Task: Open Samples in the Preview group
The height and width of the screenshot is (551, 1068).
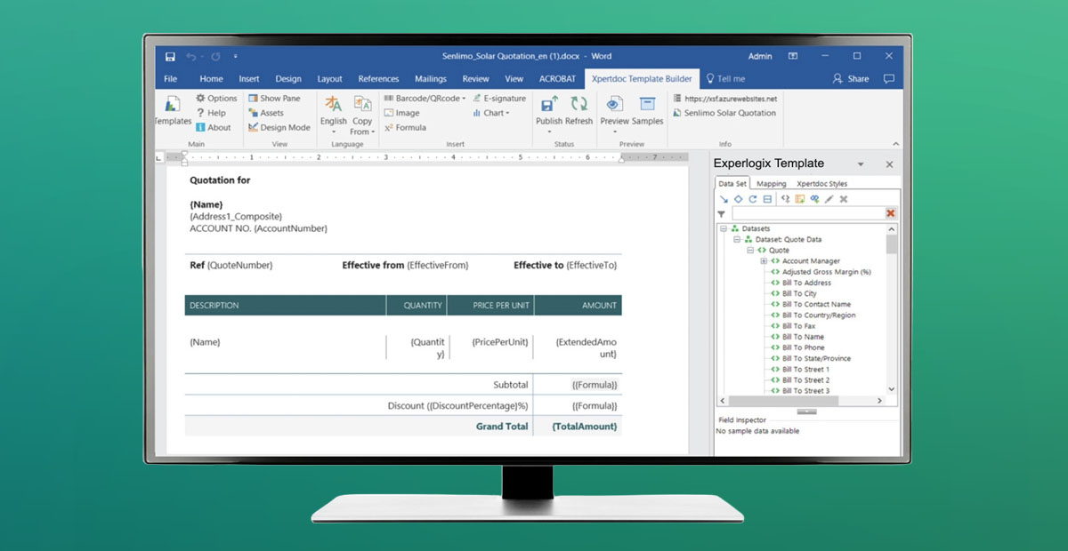Action: [648, 111]
